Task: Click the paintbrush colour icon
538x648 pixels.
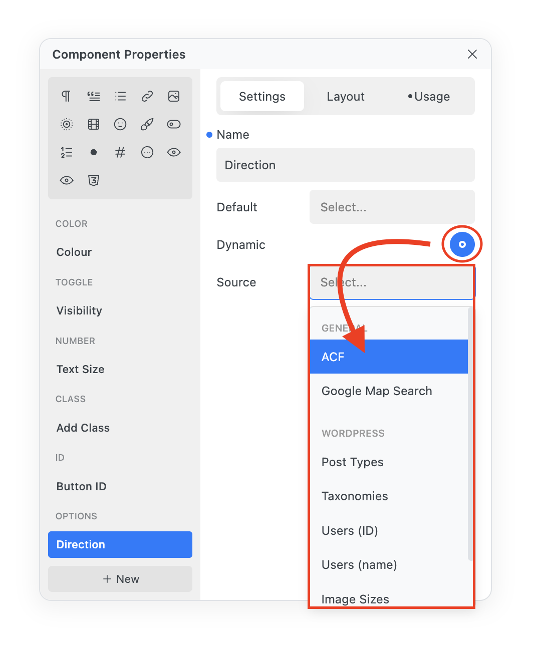Action: coord(147,124)
